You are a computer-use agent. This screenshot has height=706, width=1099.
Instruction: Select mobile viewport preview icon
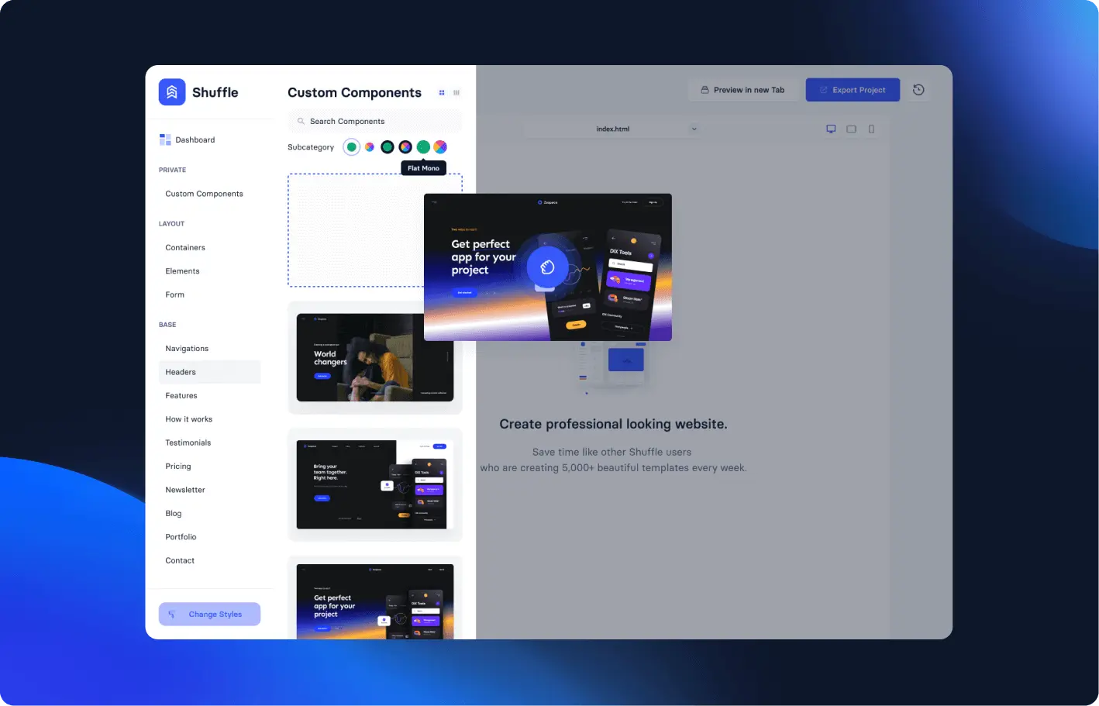pyautogui.click(x=871, y=129)
